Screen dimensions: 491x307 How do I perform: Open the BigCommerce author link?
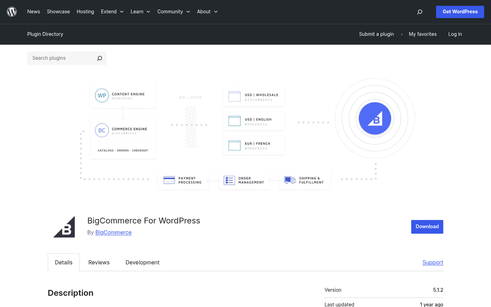[x=113, y=232]
